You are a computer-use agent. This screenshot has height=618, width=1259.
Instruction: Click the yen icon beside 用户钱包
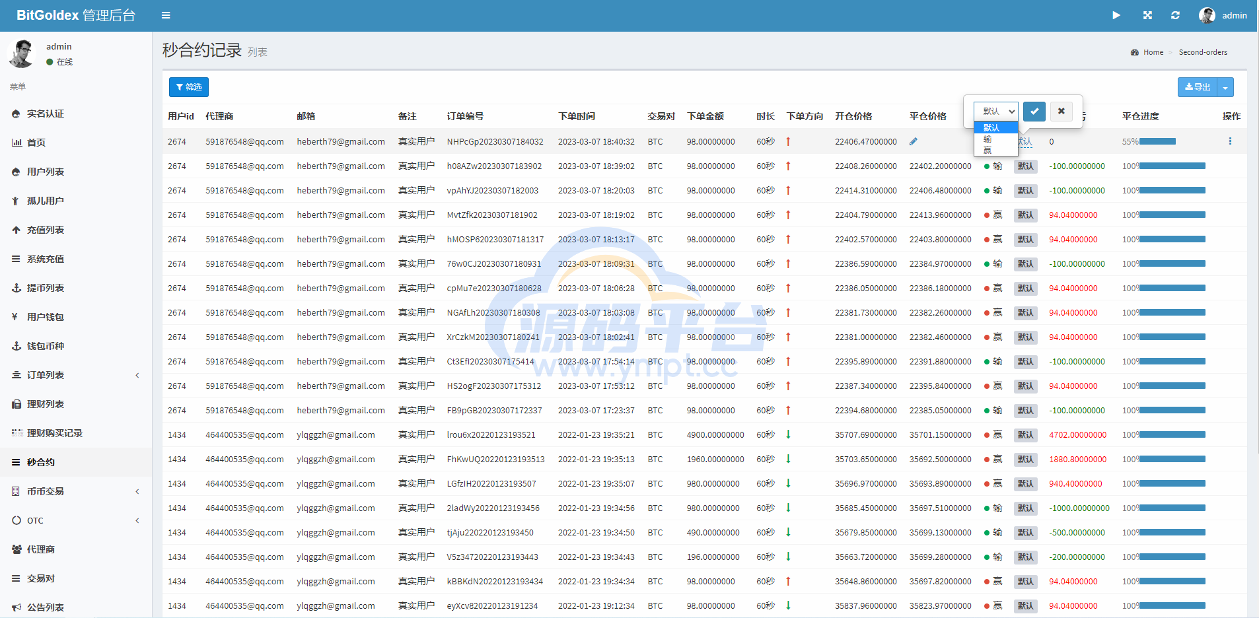pos(15,317)
